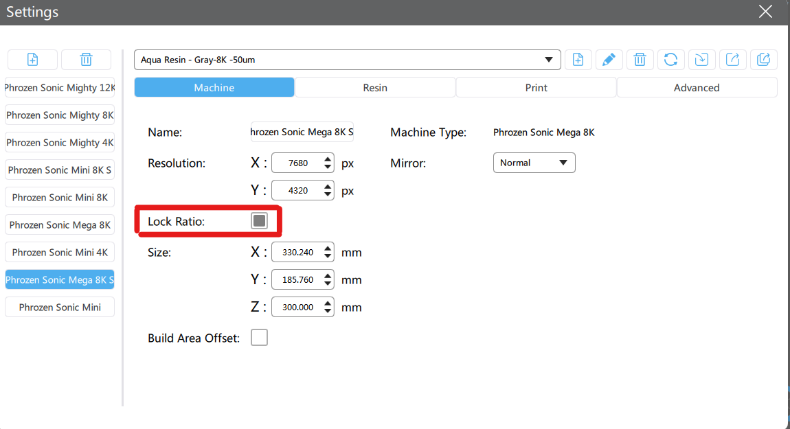Click the export single profile icon
The image size is (790, 429).
click(732, 60)
